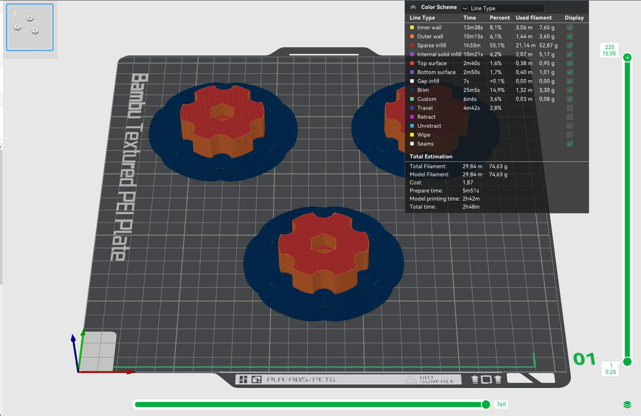641x416 pixels.
Task: Click the Wipe yellow color swatch
Action: coord(412,135)
